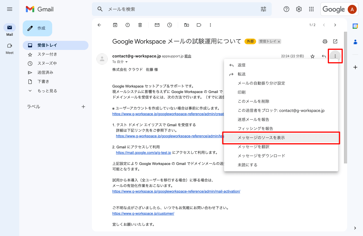Choose メッセージを翻訳 menu item
Viewport: 363px width, 236px height.
point(281,147)
